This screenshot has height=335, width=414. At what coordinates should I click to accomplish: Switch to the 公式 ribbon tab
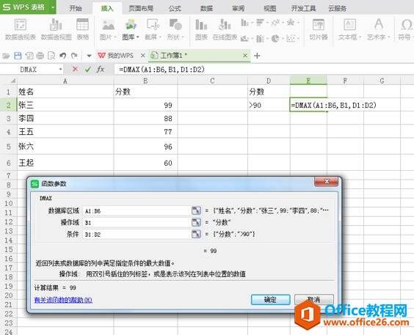(175, 9)
